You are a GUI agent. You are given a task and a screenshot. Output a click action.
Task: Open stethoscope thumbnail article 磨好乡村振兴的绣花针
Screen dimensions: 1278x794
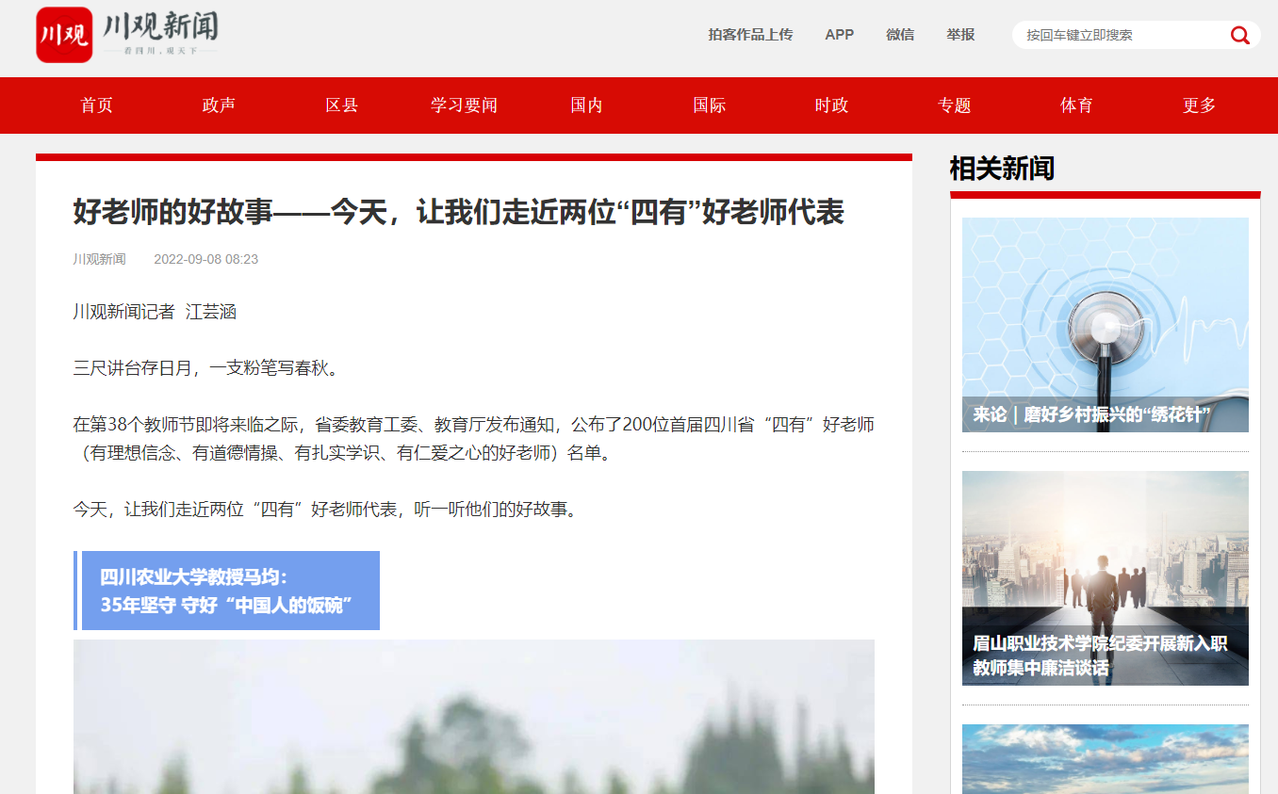point(1106,325)
